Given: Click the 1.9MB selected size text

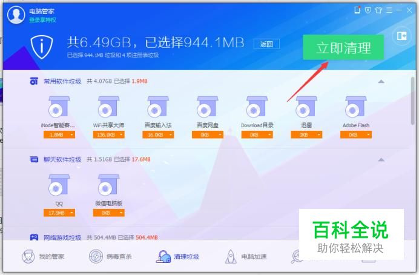Looking at the screenshot, I should [139, 81].
